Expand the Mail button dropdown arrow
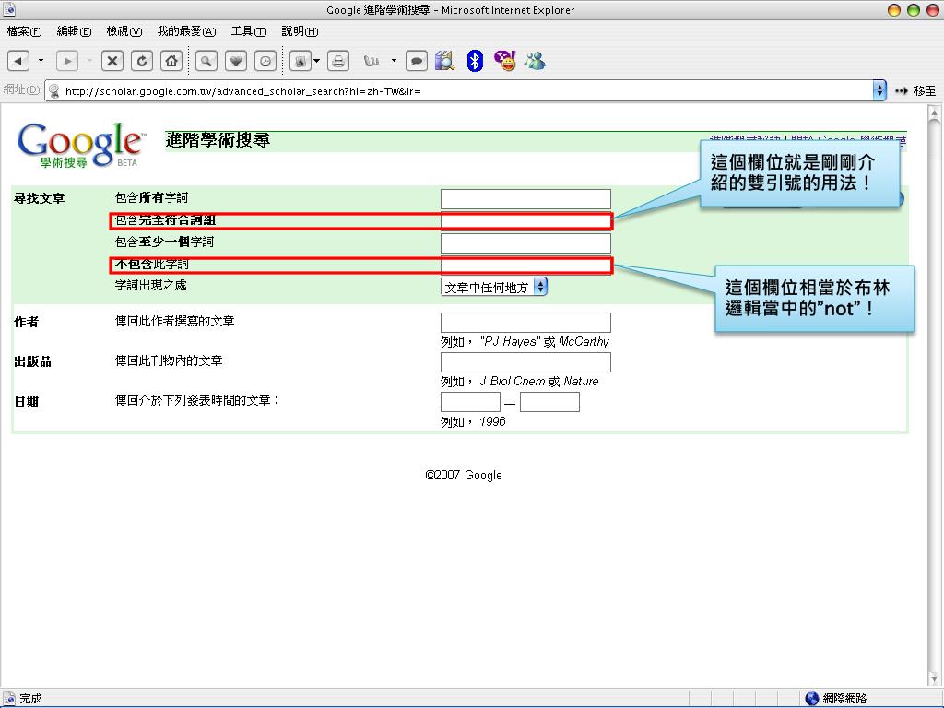The width and height of the screenshot is (944, 708). [x=317, y=60]
